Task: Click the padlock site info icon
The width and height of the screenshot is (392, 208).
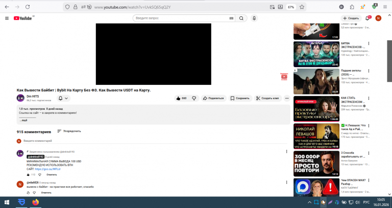Action: coord(75,7)
